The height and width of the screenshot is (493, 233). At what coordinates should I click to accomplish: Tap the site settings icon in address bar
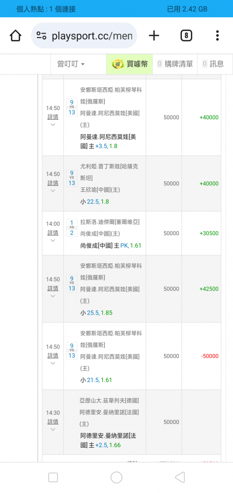point(41,35)
